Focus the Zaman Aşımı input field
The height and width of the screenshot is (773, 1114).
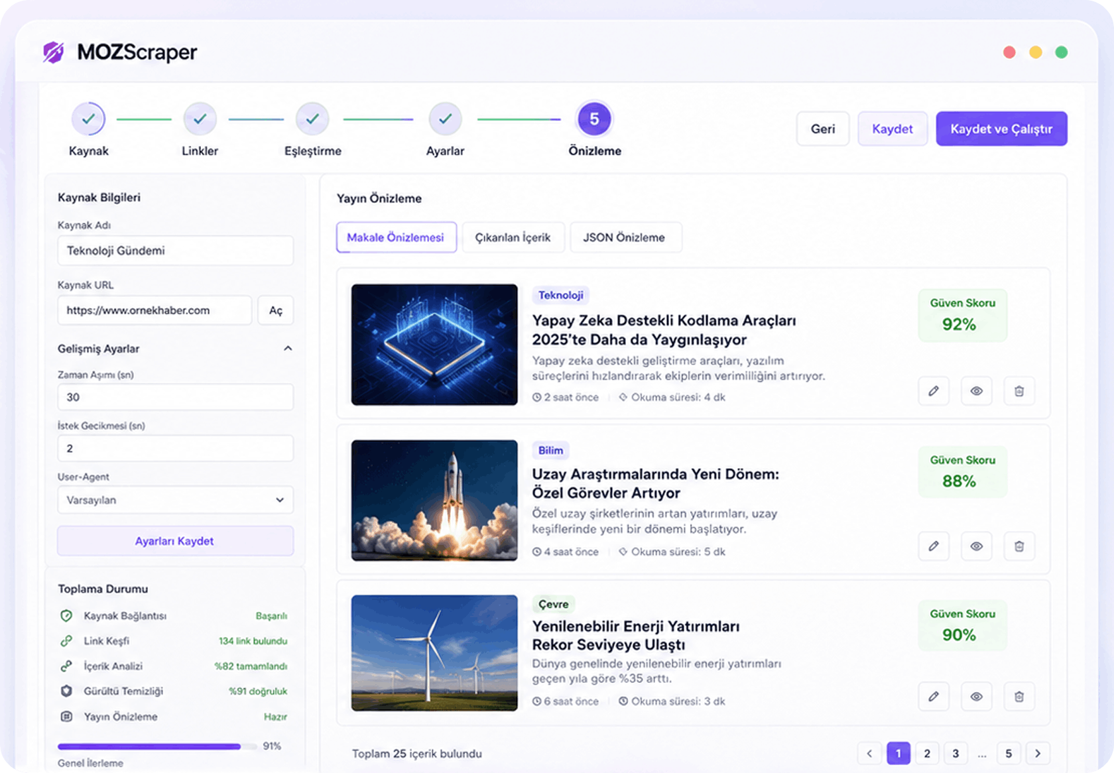tap(176, 397)
